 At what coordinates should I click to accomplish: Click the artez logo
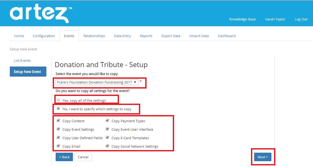(41, 13)
